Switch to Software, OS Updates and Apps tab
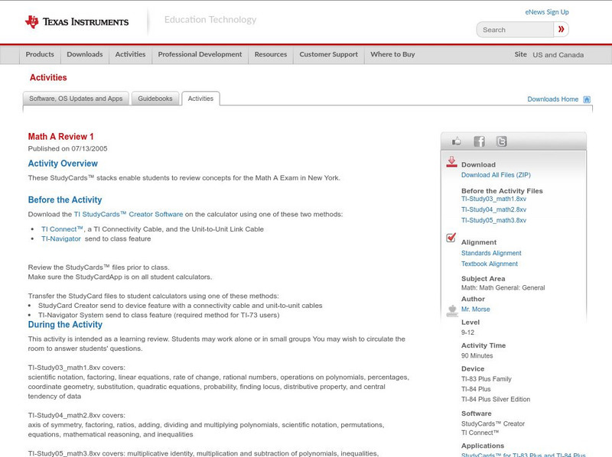 click(76, 99)
